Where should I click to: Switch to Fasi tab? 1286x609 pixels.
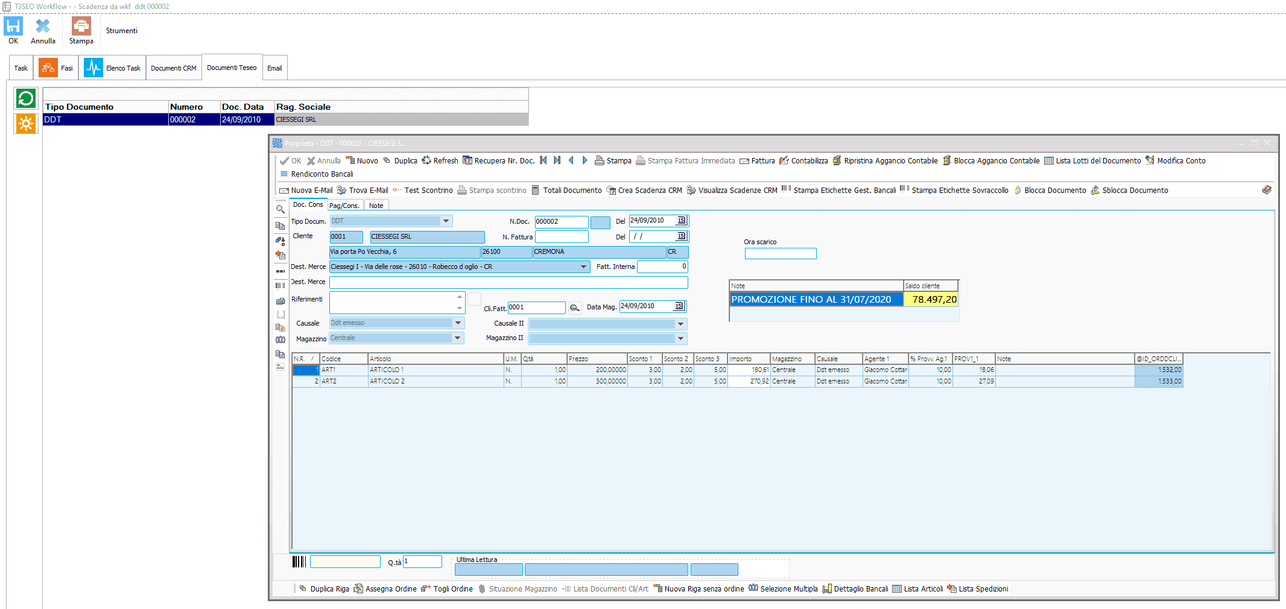point(56,68)
